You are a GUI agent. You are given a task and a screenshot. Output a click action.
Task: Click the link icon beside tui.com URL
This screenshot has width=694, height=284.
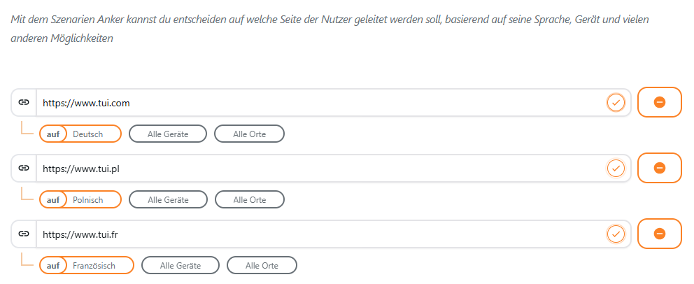(24, 102)
